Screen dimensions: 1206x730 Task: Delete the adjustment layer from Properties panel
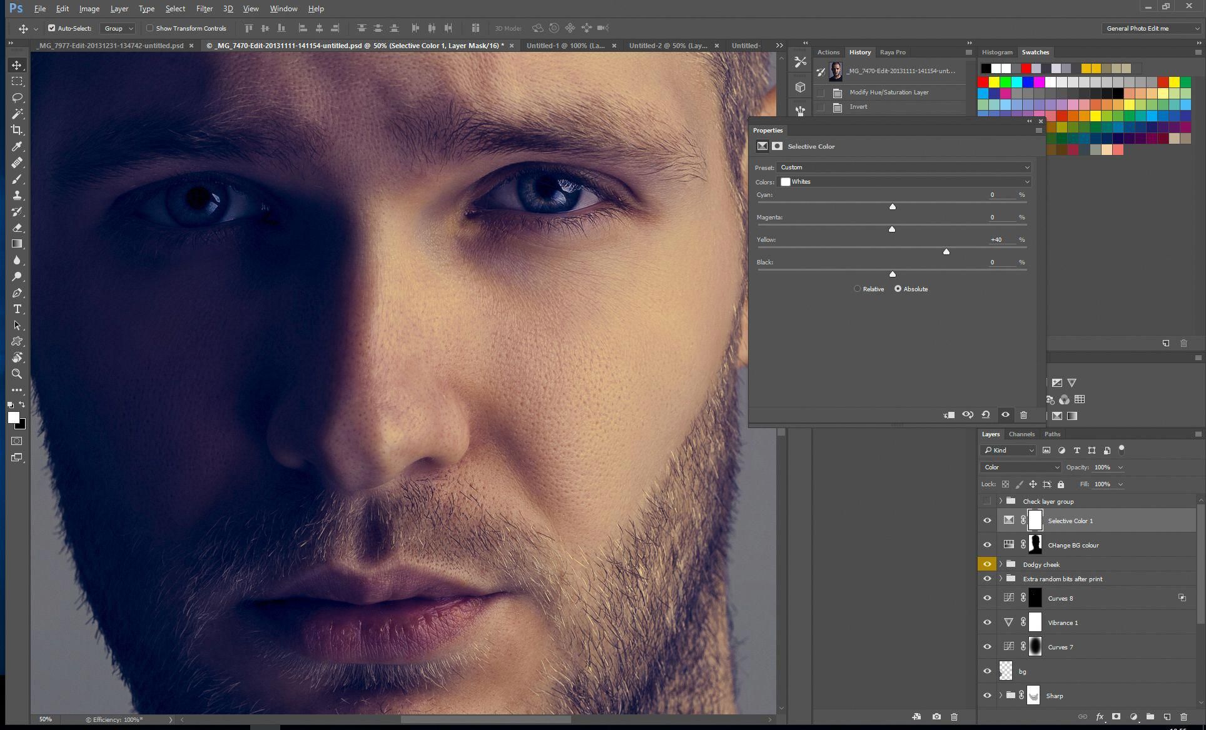pyautogui.click(x=1023, y=415)
